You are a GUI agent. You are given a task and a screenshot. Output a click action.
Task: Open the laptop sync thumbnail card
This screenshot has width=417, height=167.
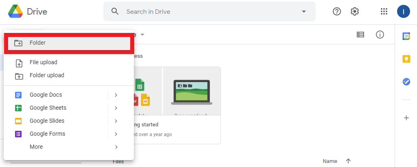pos(192,91)
